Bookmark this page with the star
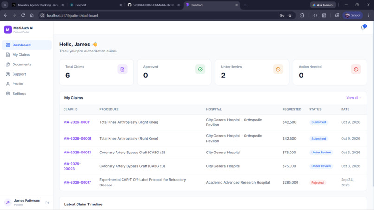The image size is (374, 210). pos(290,15)
